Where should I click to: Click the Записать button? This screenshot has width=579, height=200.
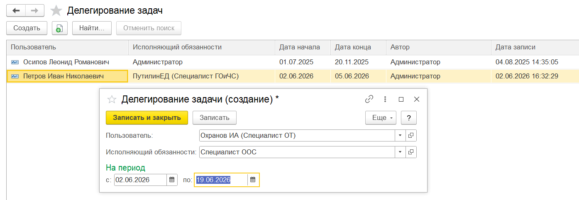215,117
